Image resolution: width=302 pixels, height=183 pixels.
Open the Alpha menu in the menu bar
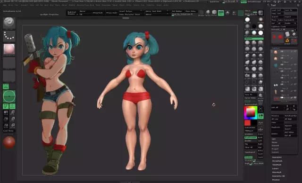tap(5, 5)
